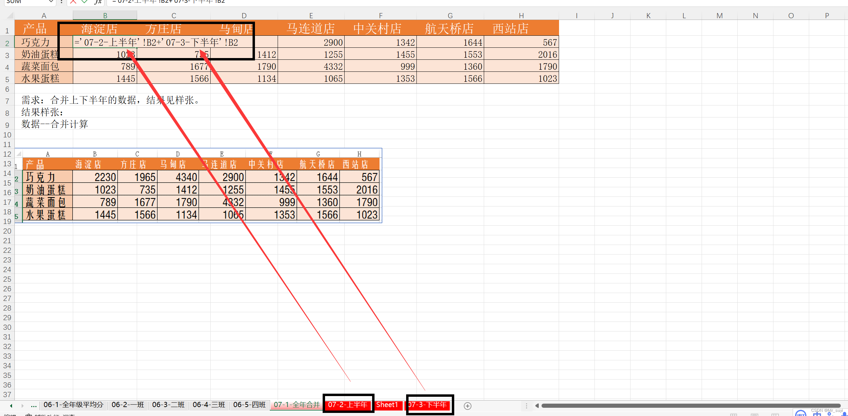This screenshot has height=416, width=848.
Task: Go to the 06-1-全年级平均分 sheet tab
Action: coord(73,405)
